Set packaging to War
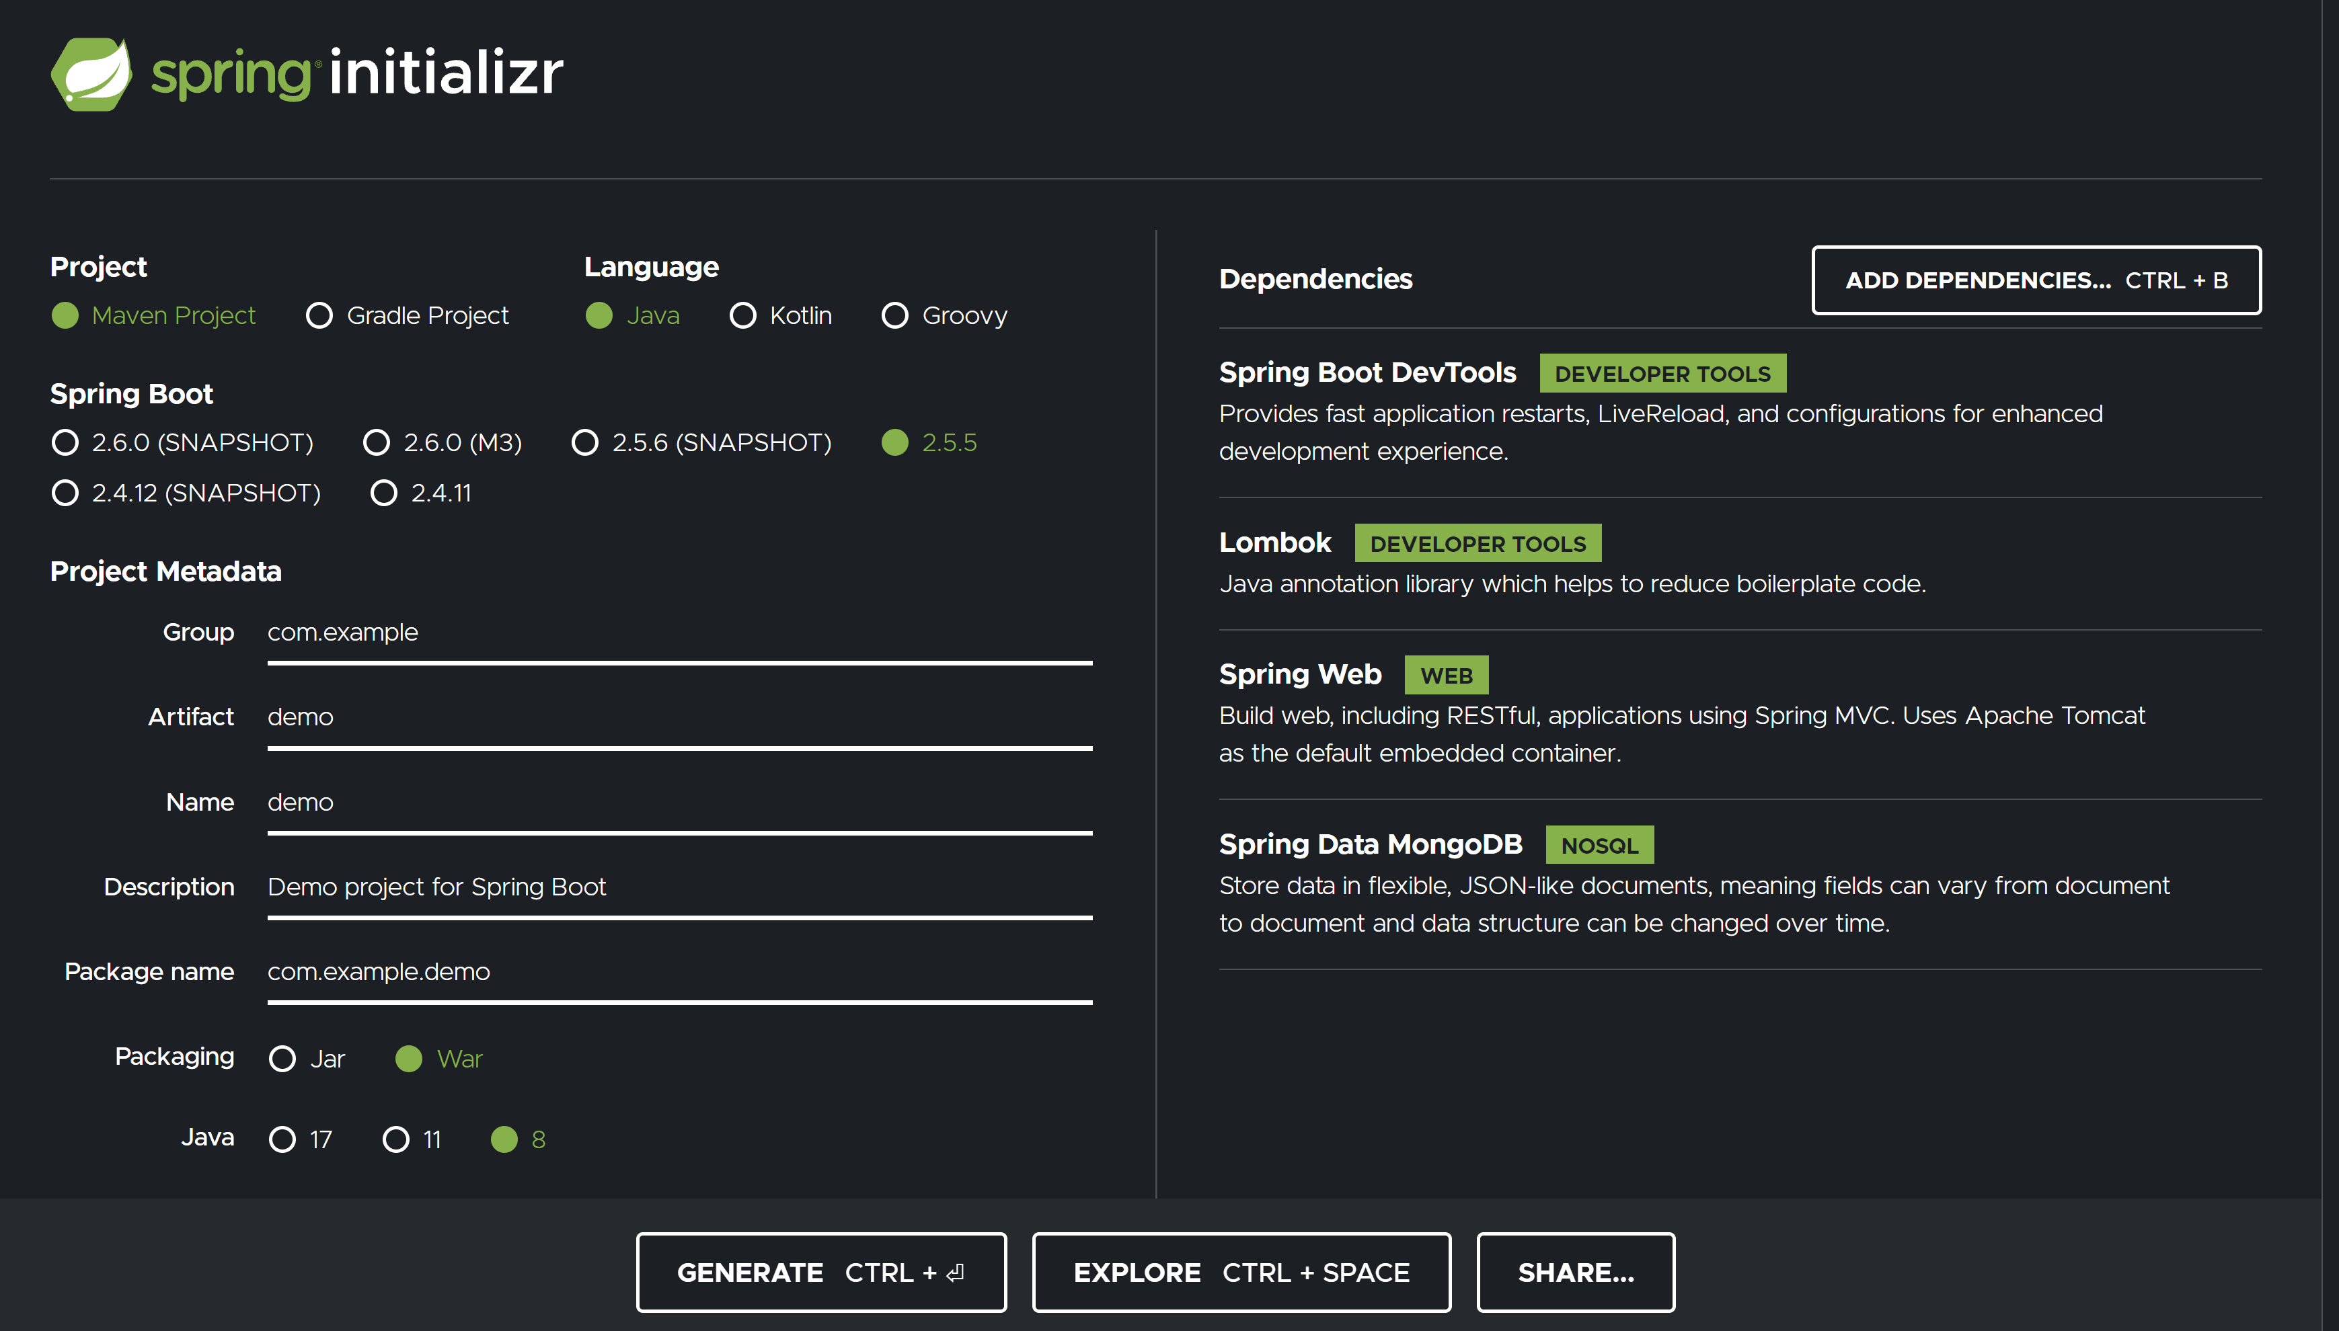This screenshot has height=1331, width=2339. (409, 1059)
